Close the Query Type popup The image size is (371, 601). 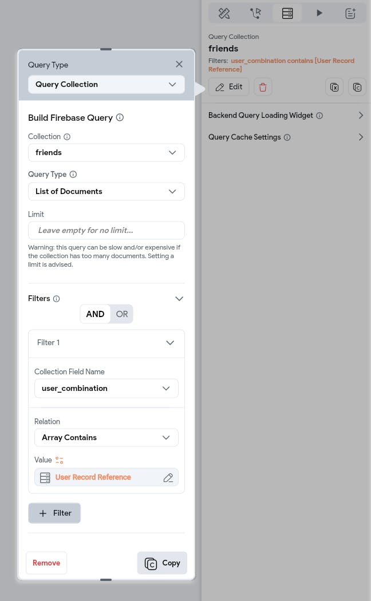(x=179, y=64)
